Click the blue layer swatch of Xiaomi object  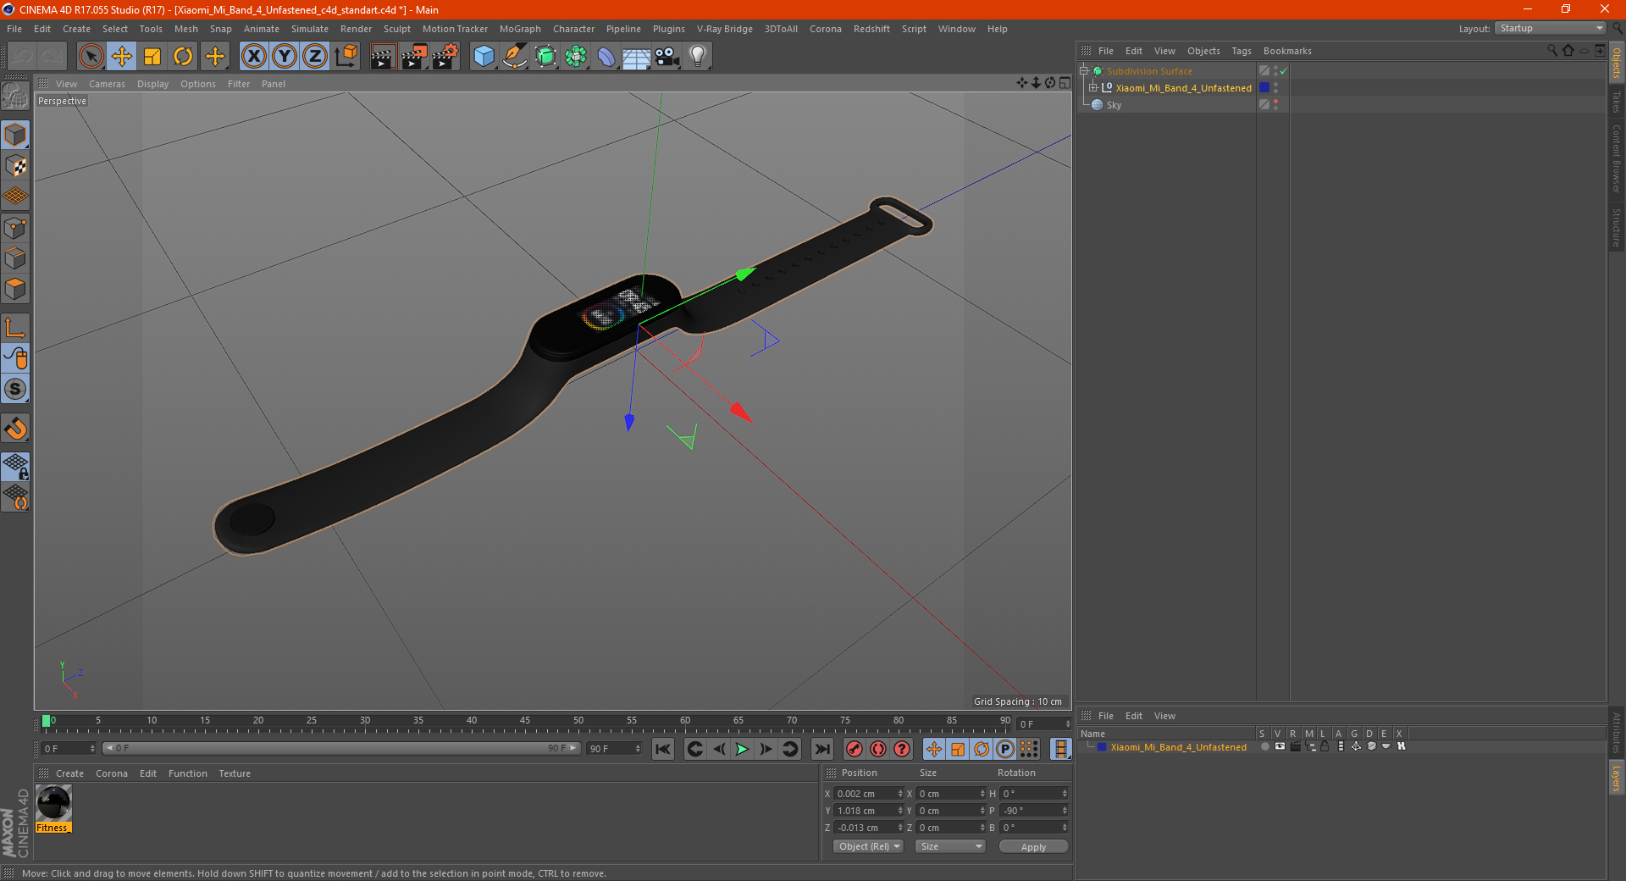1264,88
